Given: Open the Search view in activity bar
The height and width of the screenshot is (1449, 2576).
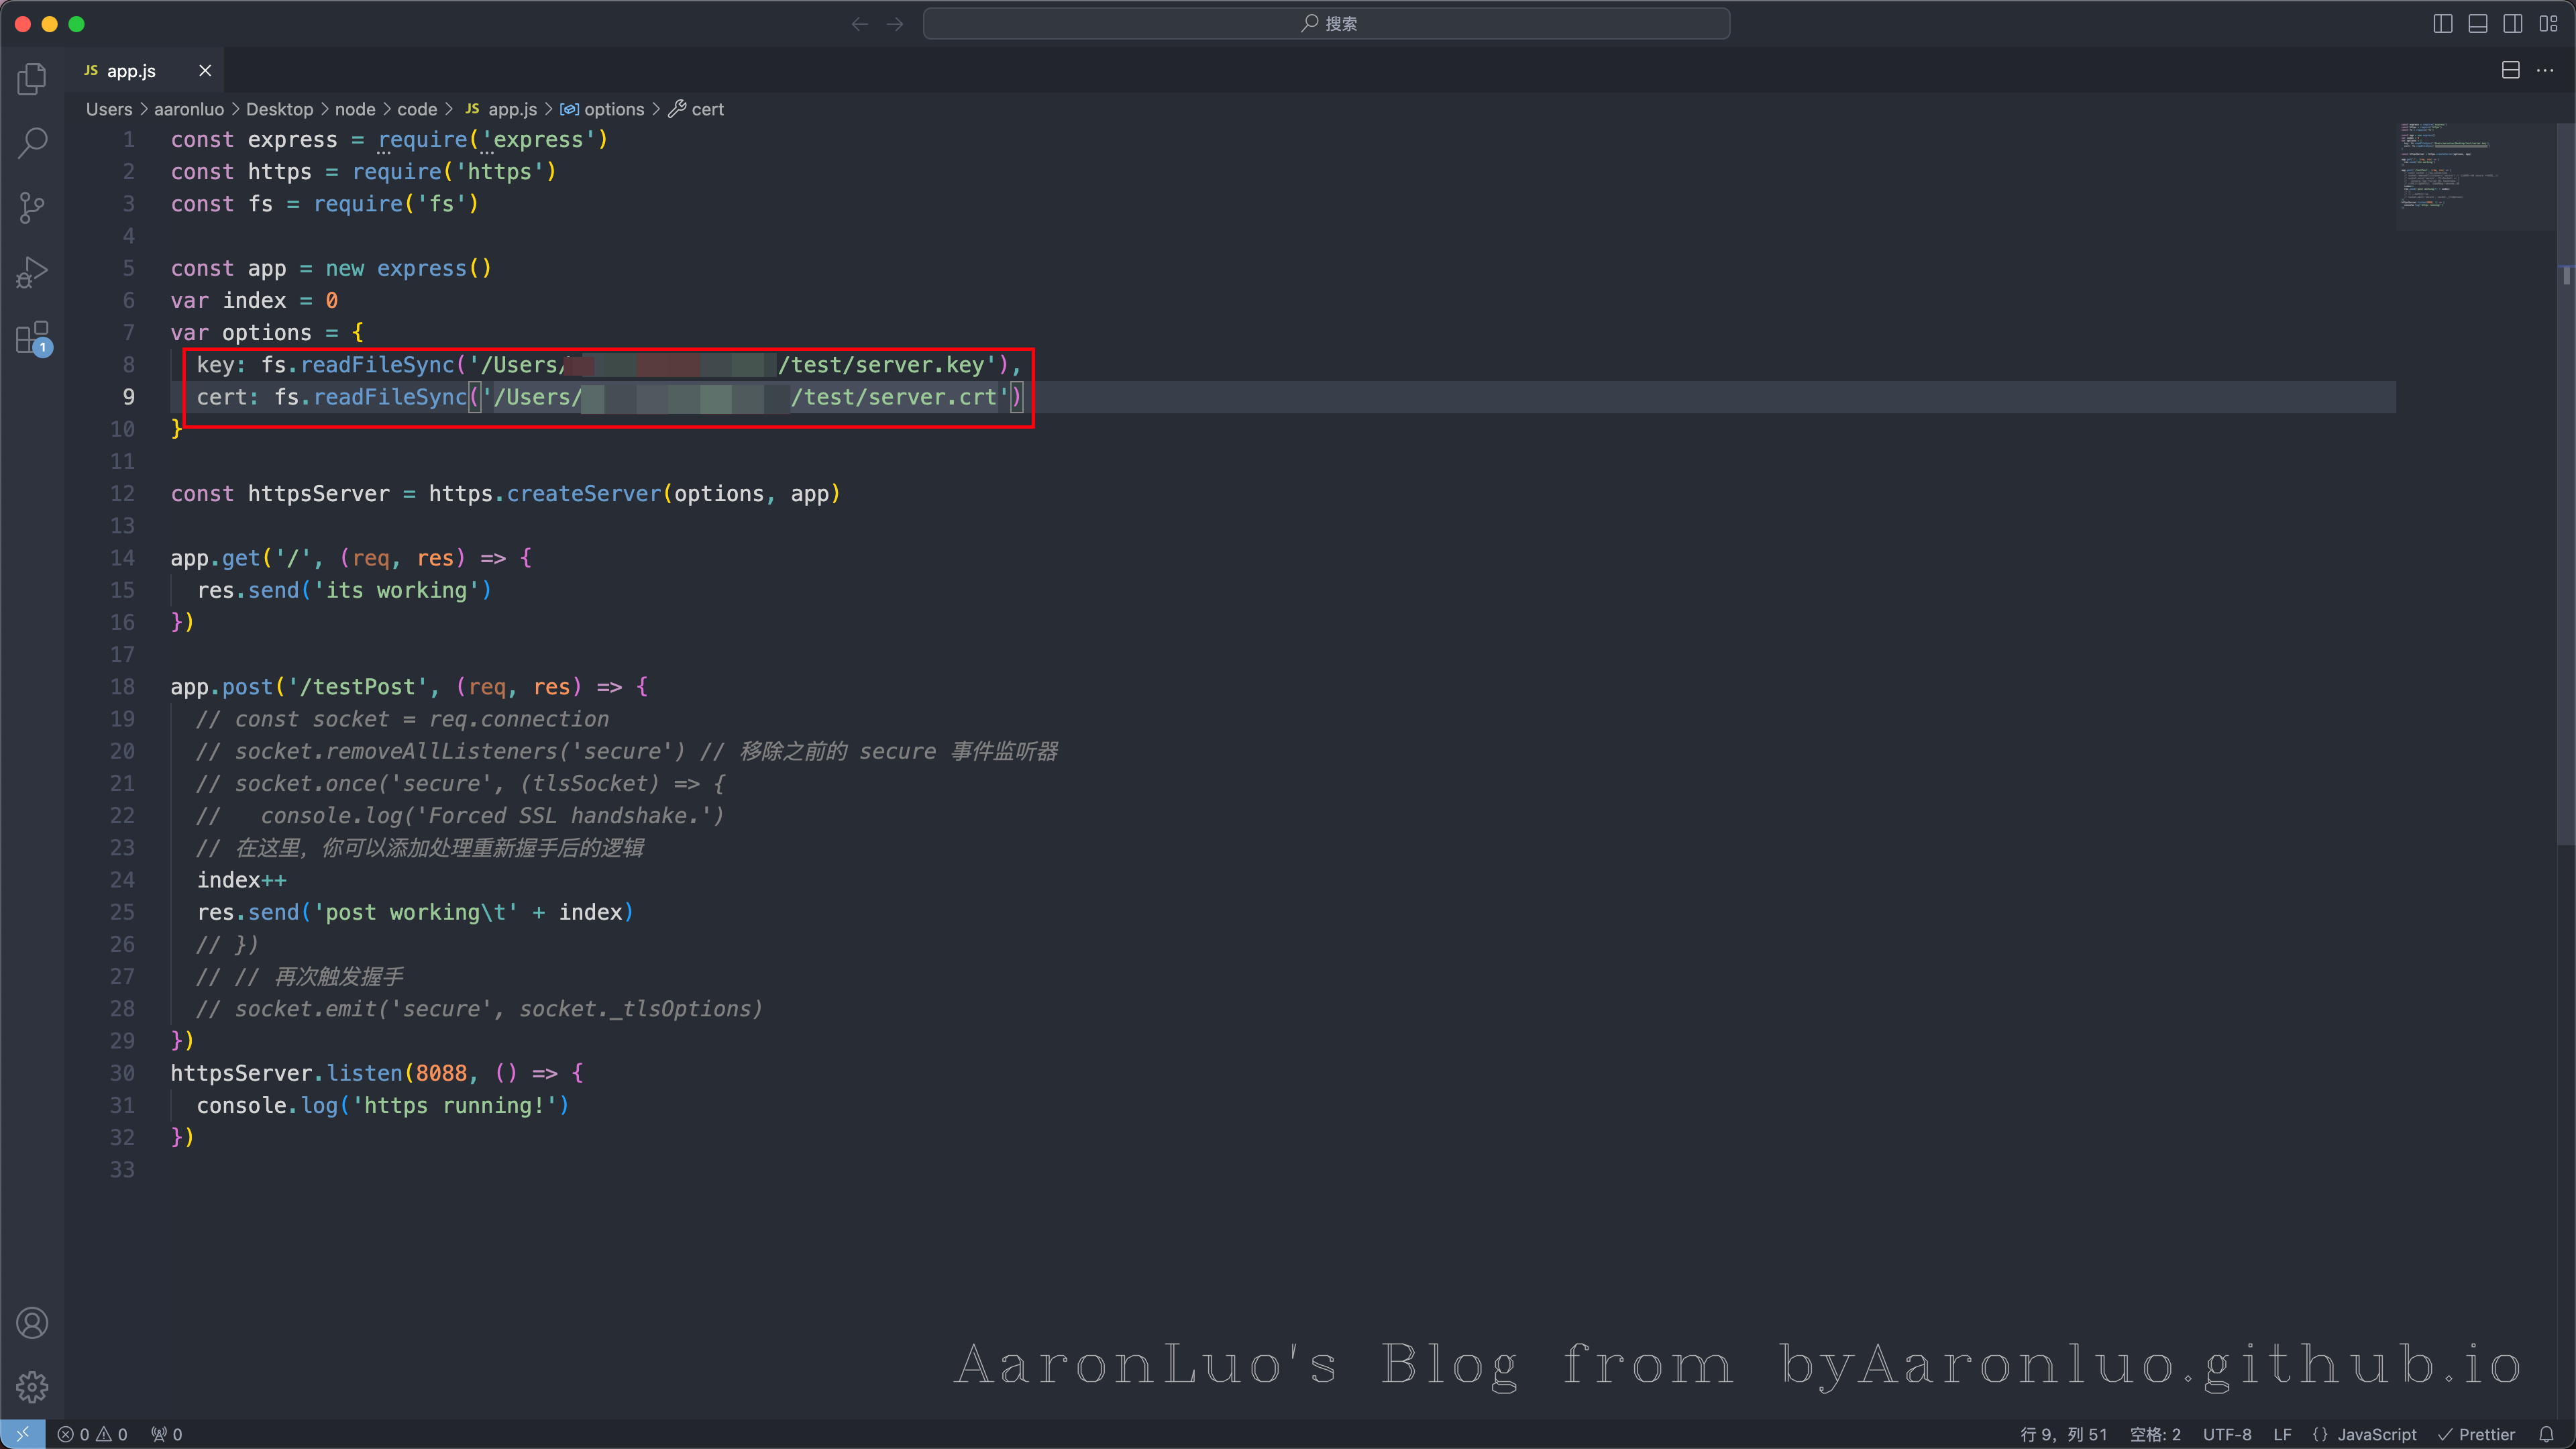Looking at the screenshot, I should coord(32,143).
